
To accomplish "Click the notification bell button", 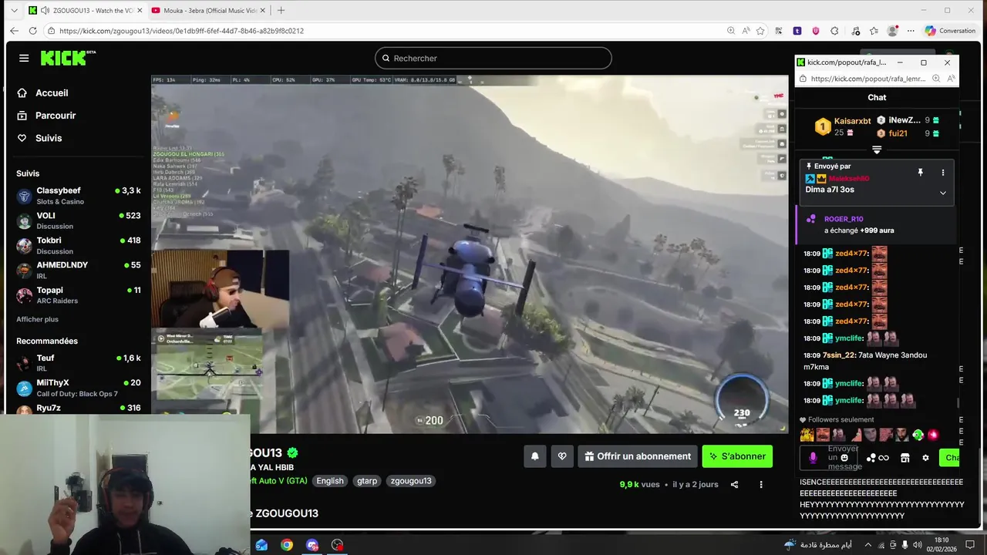I will coord(535,456).
